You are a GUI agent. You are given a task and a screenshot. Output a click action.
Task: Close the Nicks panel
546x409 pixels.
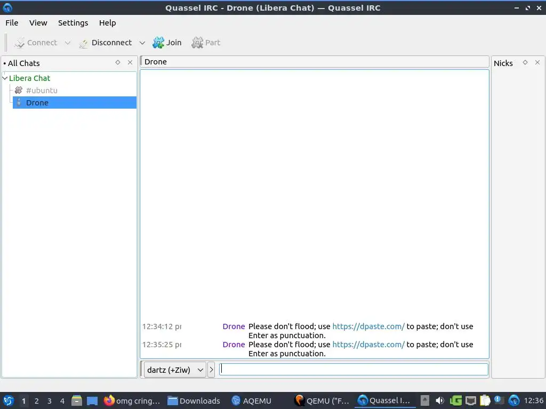pyautogui.click(x=537, y=62)
